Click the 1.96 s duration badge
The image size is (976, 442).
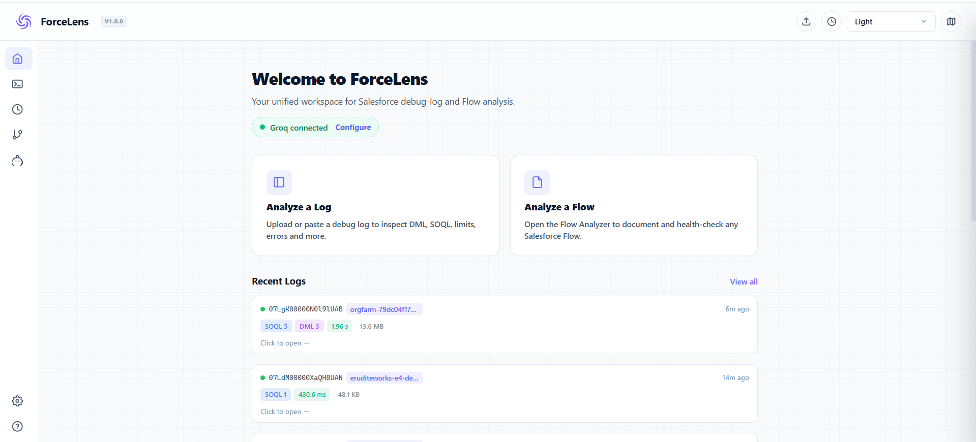[x=340, y=327]
